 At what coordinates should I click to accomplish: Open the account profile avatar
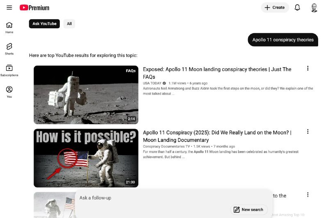[x=314, y=8]
